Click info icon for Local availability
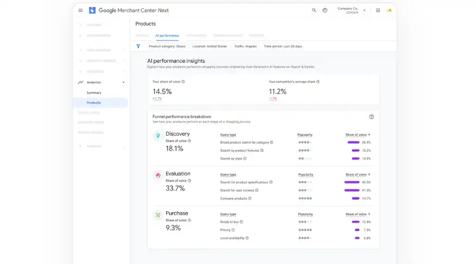The image size is (476, 264). (x=247, y=238)
